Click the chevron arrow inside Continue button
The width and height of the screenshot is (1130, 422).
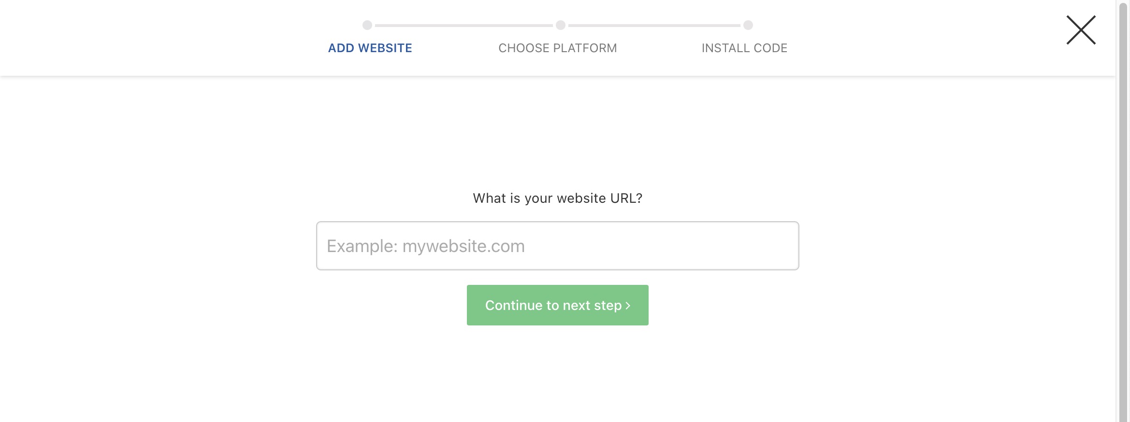628,306
